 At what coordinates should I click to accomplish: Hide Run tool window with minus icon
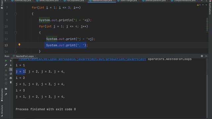206,56
